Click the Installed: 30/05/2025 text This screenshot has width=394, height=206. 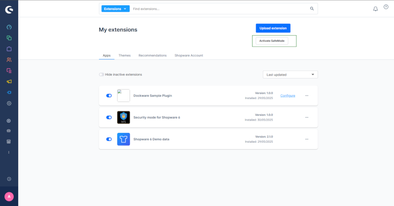(259, 120)
